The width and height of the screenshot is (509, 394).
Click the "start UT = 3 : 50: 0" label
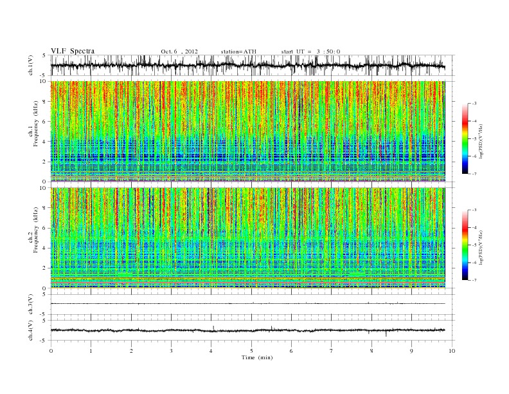[x=310, y=52]
